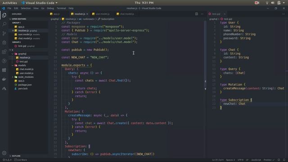Open the Azure view icon

pos(4,88)
